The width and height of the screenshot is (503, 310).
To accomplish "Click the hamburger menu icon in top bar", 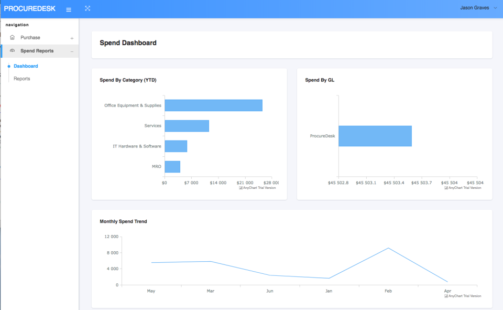I will tap(68, 8).
